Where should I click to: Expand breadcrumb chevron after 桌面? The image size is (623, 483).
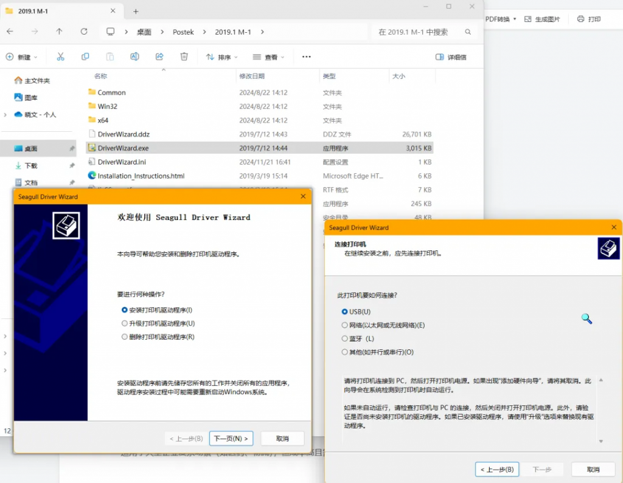point(162,32)
